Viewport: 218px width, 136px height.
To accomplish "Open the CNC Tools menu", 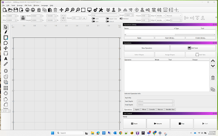I will [x=28, y=5].
